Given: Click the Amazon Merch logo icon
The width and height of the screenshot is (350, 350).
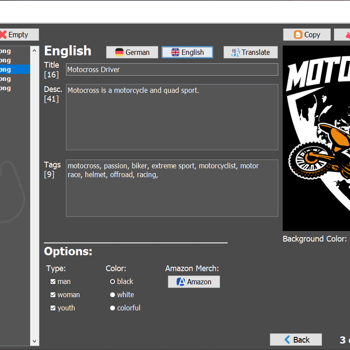Looking at the screenshot, I should 181,282.
